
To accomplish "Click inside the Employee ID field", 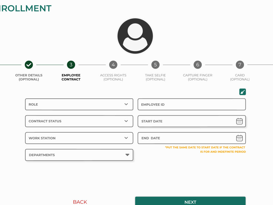I will (192, 104).
